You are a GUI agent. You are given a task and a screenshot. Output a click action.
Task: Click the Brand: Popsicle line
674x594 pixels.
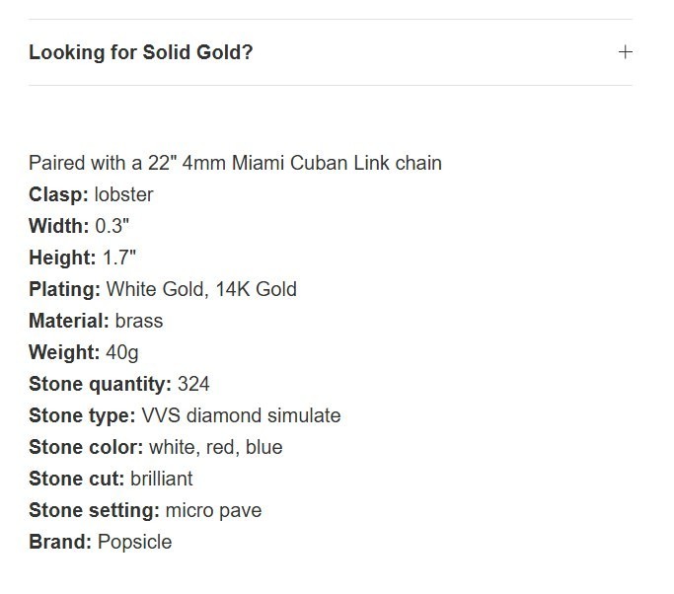coord(100,542)
